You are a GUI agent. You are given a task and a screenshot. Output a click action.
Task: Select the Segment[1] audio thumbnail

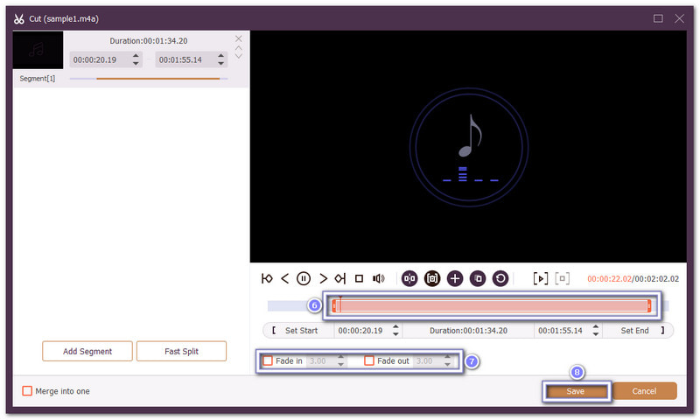38,50
